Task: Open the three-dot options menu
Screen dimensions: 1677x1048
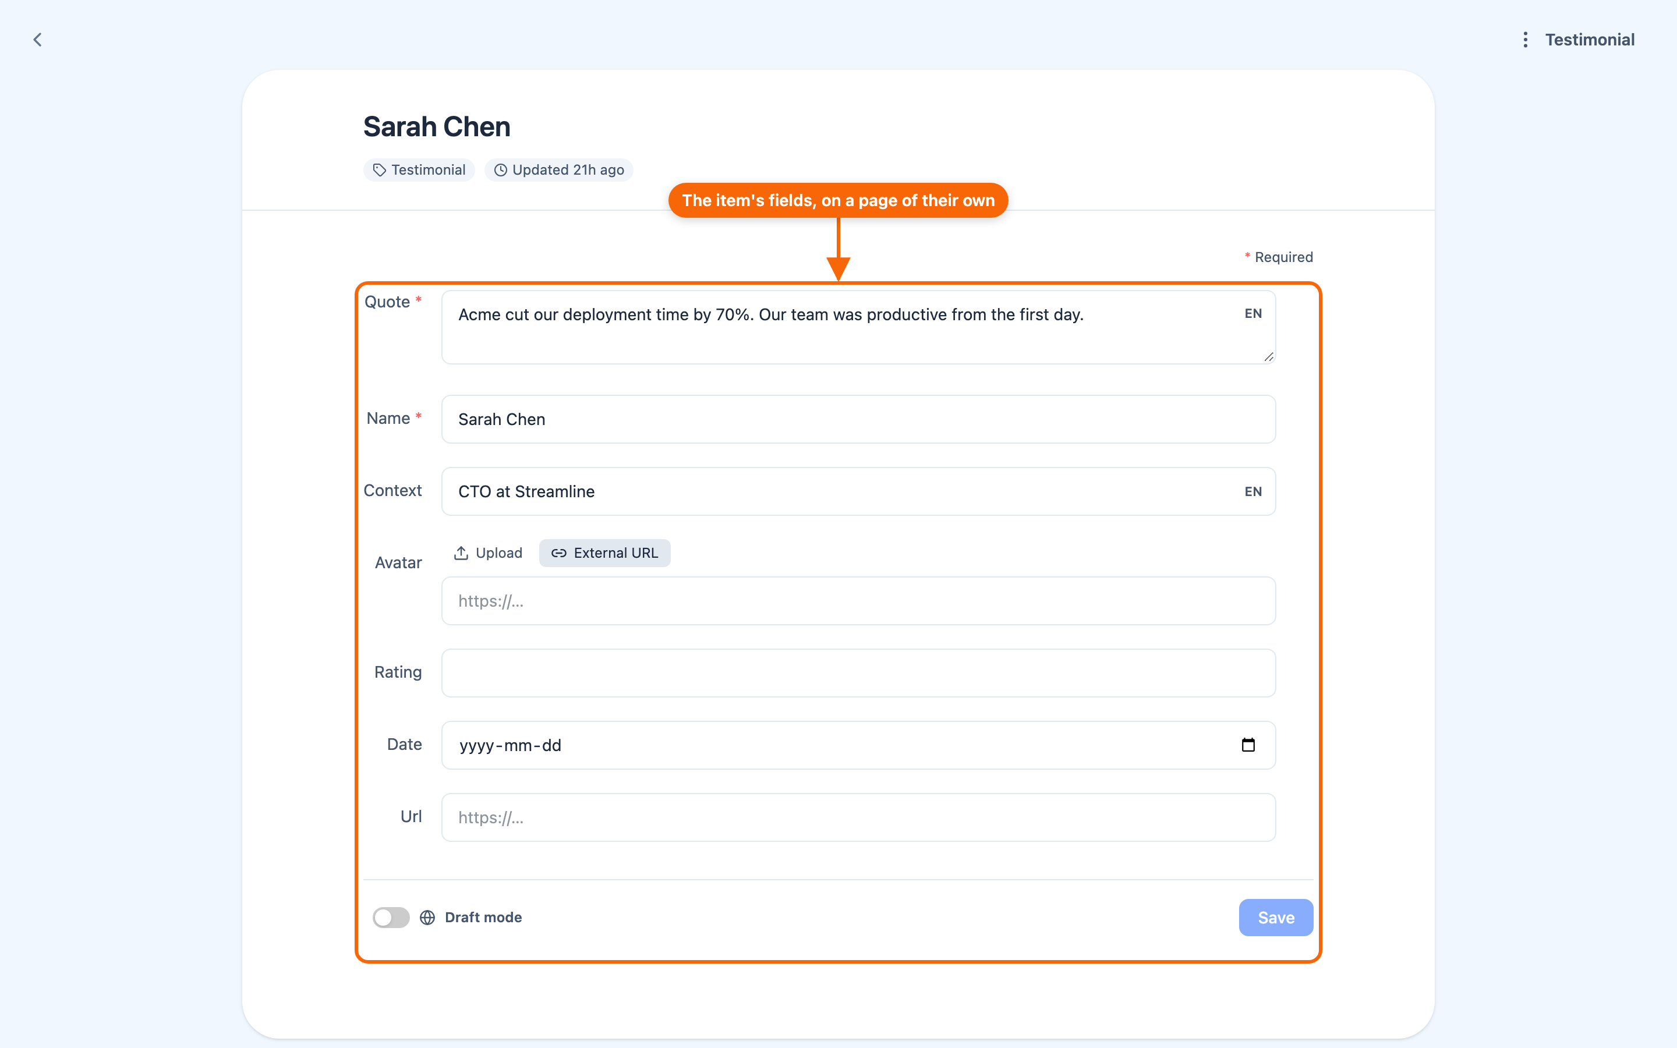Action: pos(1524,40)
